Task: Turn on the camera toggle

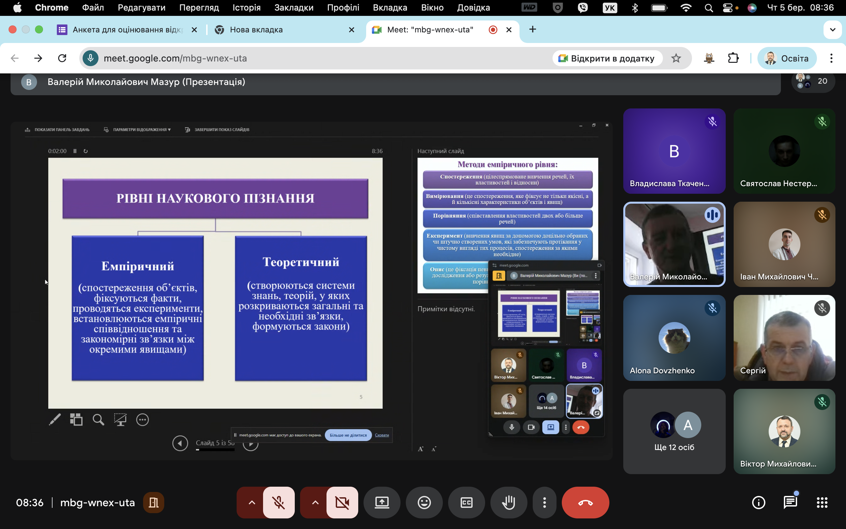Action: 342,503
